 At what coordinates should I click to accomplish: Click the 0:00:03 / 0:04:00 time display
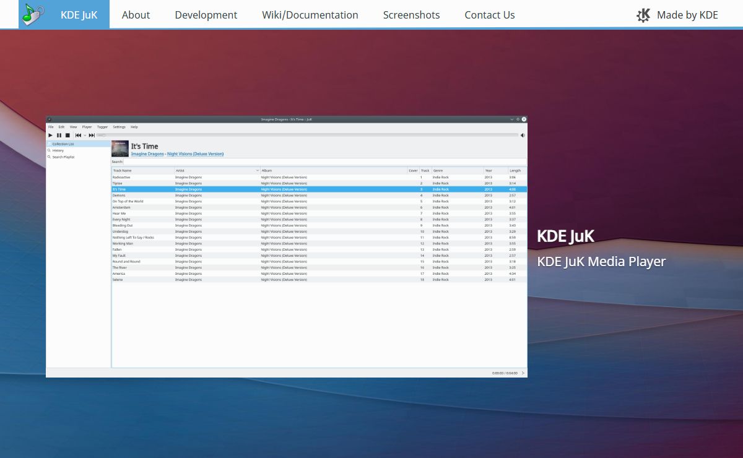505,373
